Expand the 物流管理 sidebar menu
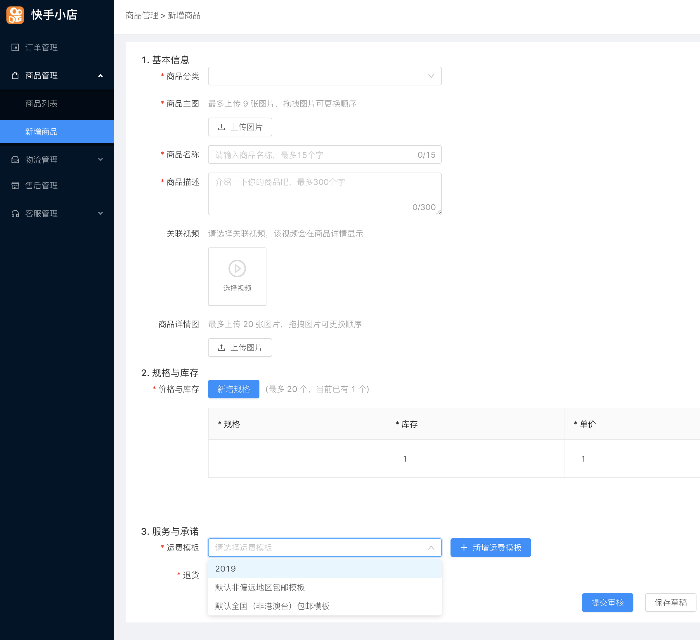This screenshot has height=640, width=700. tap(101, 160)
